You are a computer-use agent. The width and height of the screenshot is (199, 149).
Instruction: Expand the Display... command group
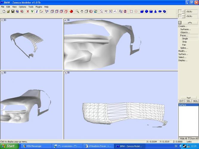click(x=183, y=60)
